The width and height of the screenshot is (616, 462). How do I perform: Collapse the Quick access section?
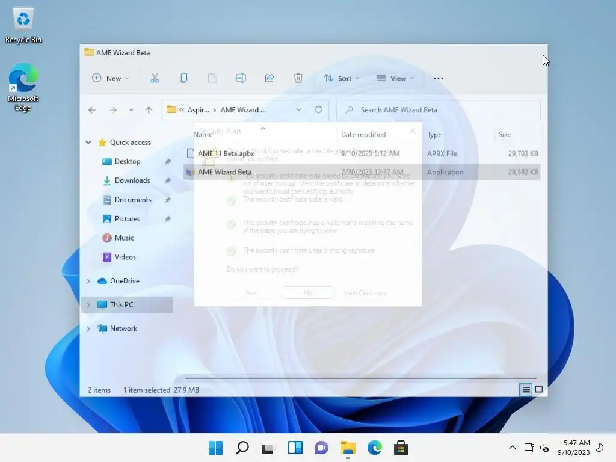click(88, 142)
